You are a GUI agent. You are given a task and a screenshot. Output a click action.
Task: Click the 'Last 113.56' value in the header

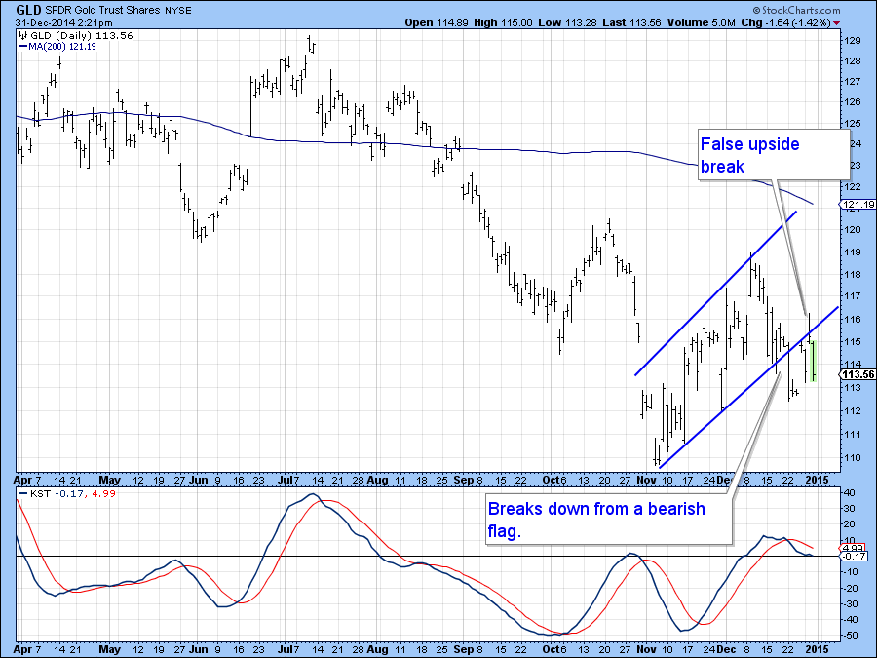coord(632,23)
